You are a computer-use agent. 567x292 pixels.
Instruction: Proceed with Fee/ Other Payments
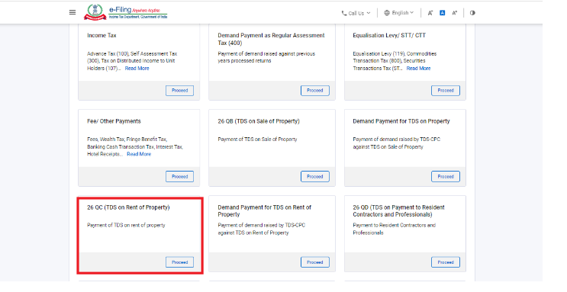(x=180, y=176)
